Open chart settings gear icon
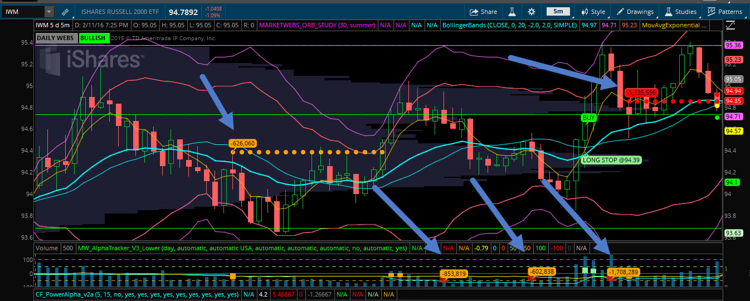 [x=532, y=12]
